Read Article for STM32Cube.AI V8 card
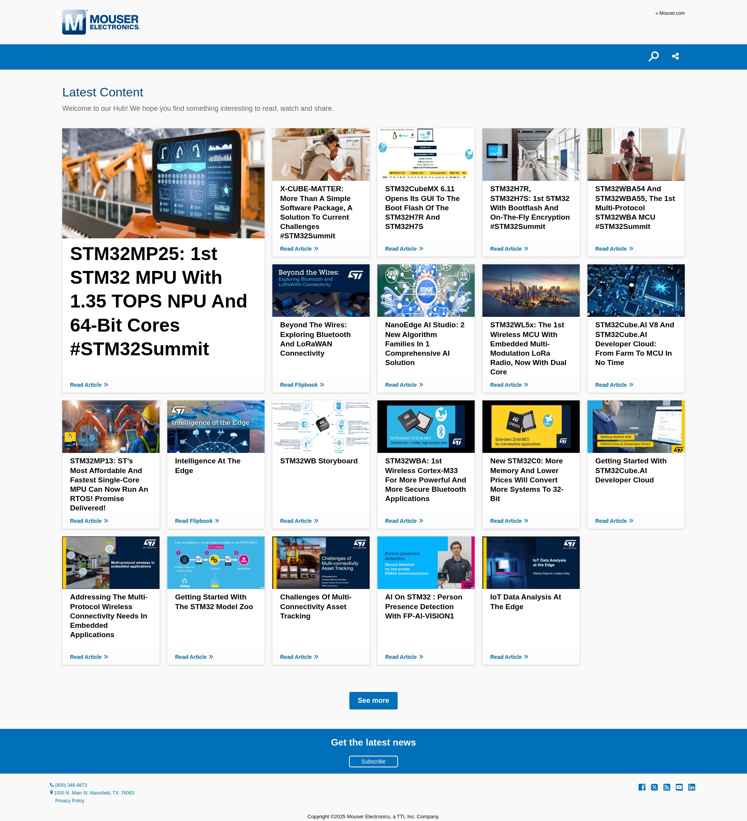 point(614,385)
